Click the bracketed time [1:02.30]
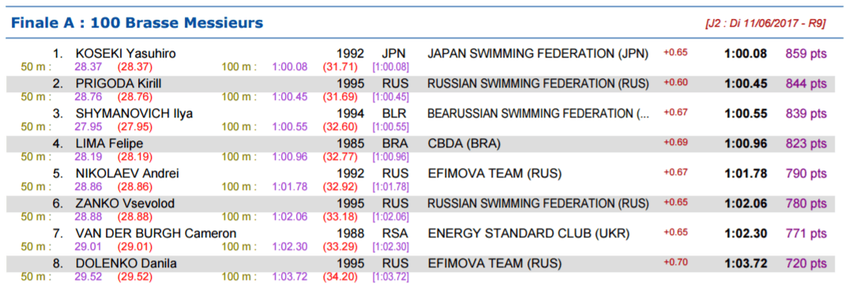The width and height of the screenshot is (845, 287). (391, 247)
